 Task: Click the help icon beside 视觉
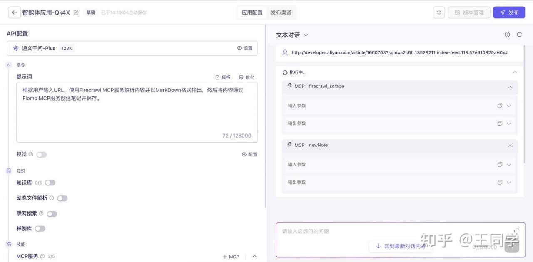click(x=31, y=154)
